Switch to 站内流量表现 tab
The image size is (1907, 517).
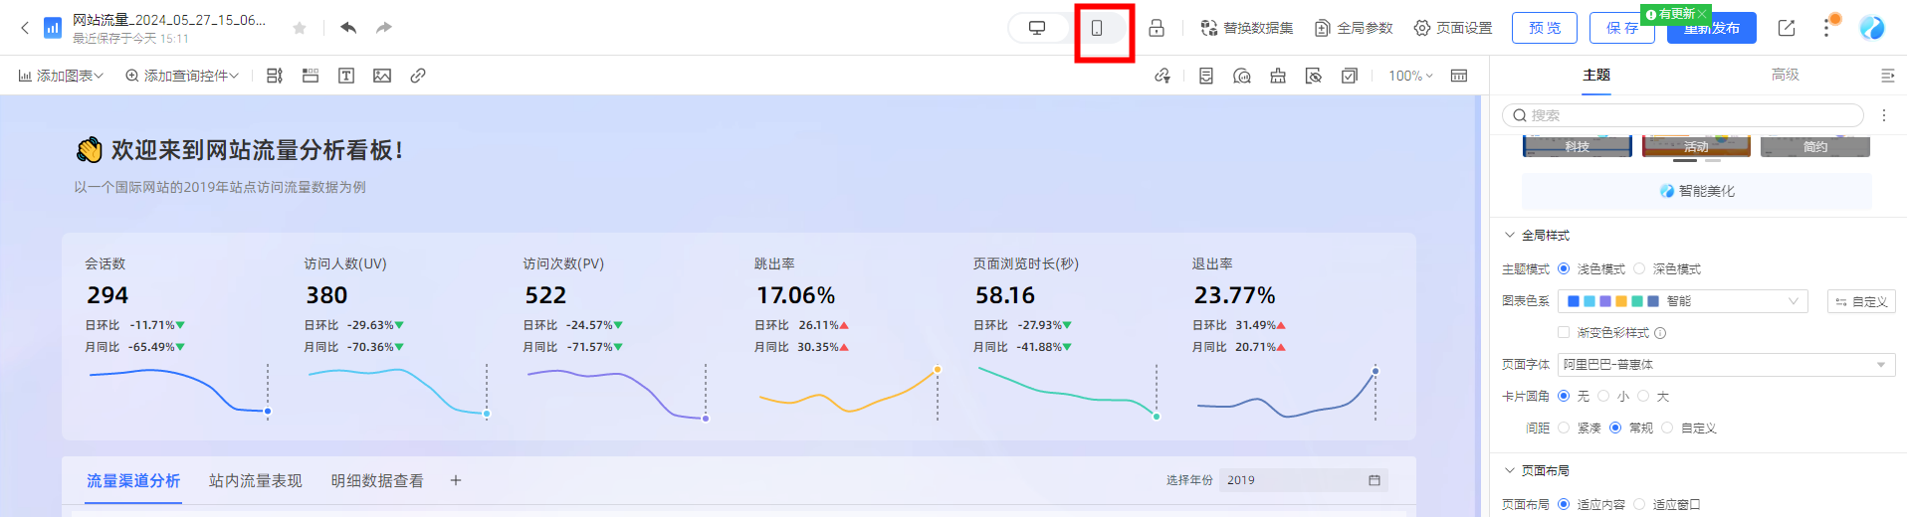click(255, 481)
